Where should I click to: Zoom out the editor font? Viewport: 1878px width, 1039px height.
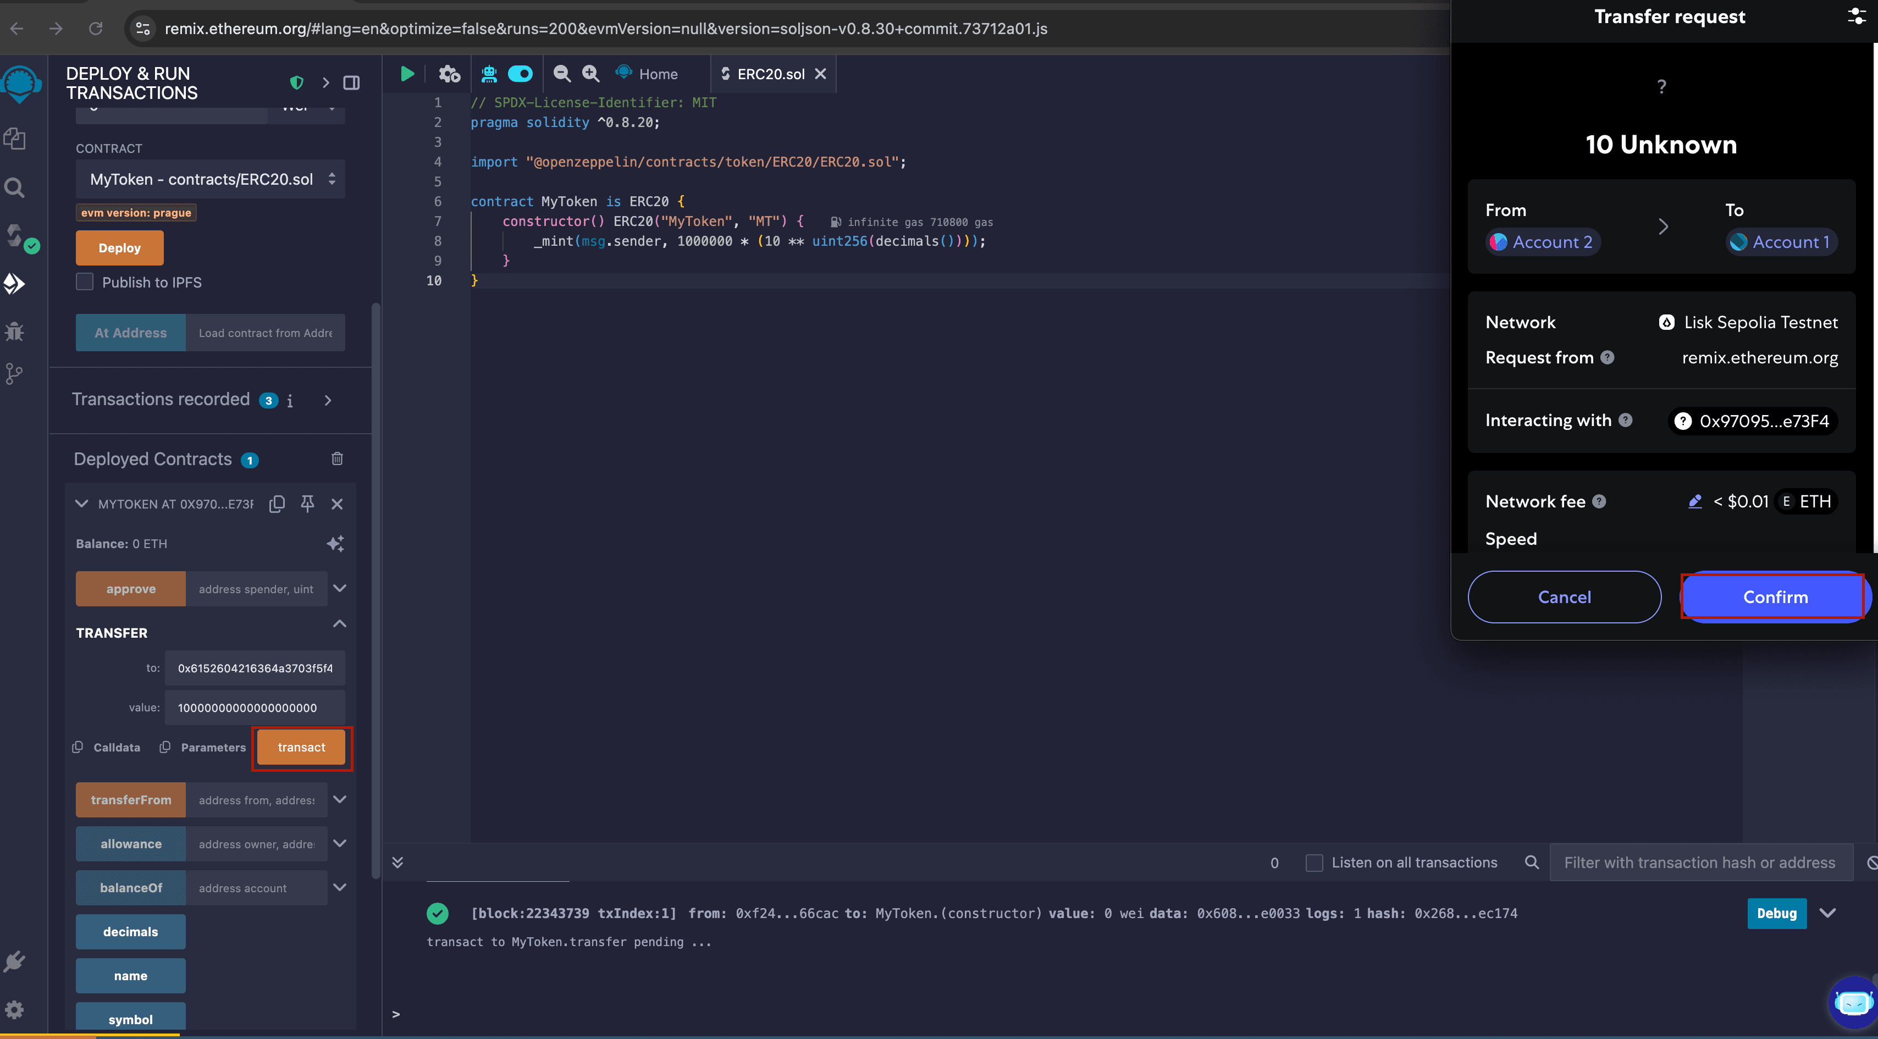(x=561, y=74)
